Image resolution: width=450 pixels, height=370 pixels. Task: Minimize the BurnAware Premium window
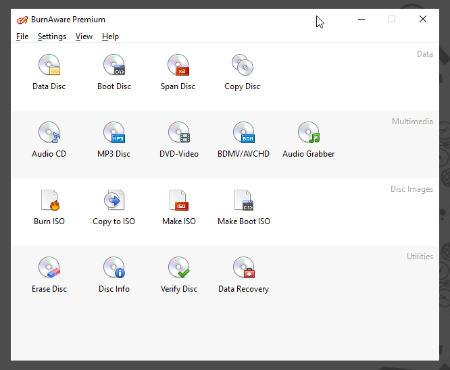point(361,19)
